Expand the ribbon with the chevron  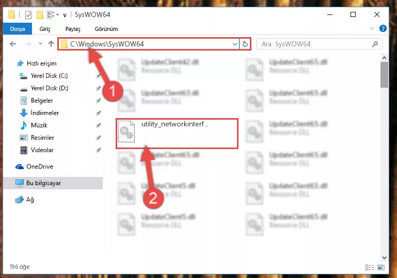pyautogui.click(x=371, y=28)
